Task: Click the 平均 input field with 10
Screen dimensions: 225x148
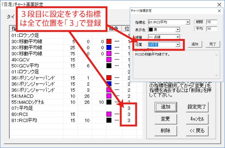Action: point(212,29)
